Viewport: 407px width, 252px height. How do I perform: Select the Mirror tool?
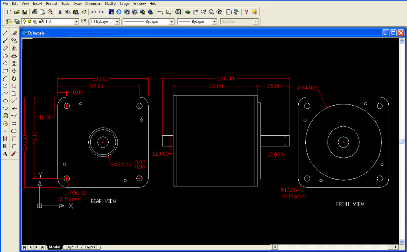(x=14, y=48)
